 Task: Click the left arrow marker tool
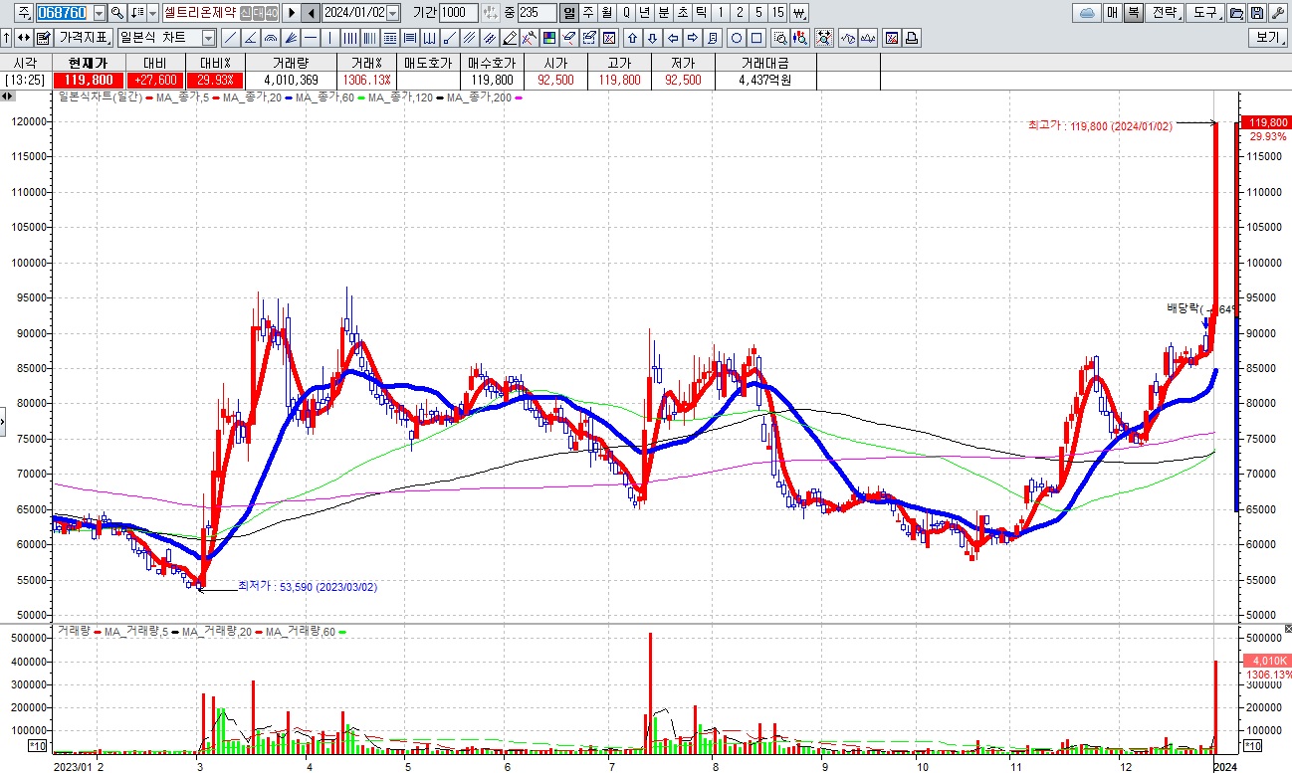673,38
